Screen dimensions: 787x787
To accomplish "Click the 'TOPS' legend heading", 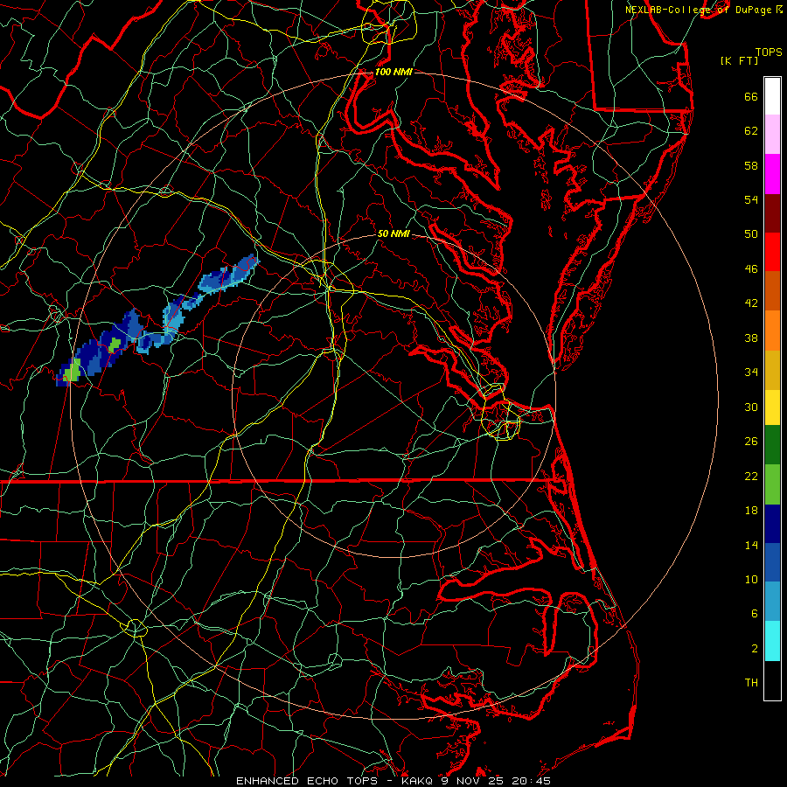I will click(x=769, y=52).
